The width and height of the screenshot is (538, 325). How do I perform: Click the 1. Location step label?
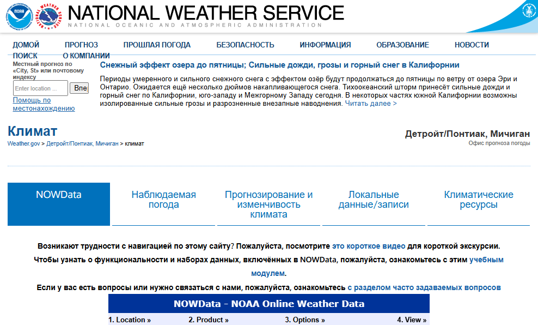[130, 320]
